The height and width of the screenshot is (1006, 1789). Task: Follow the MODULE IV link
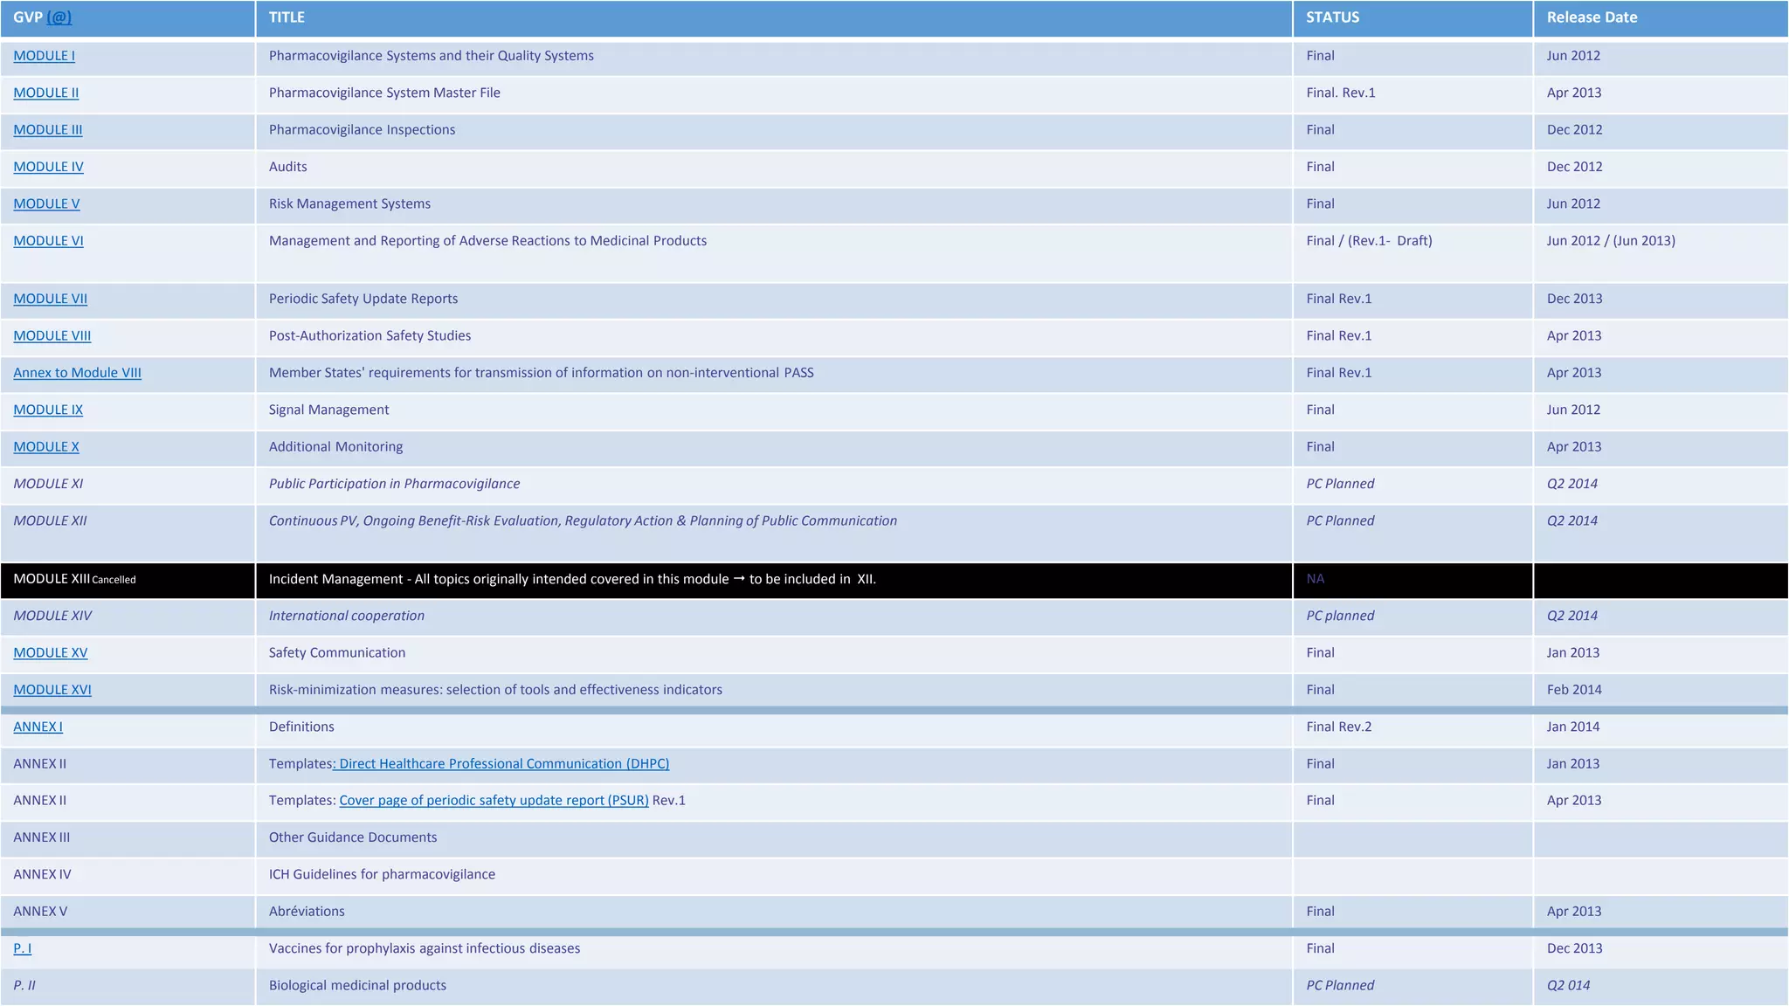click(49, 167)
